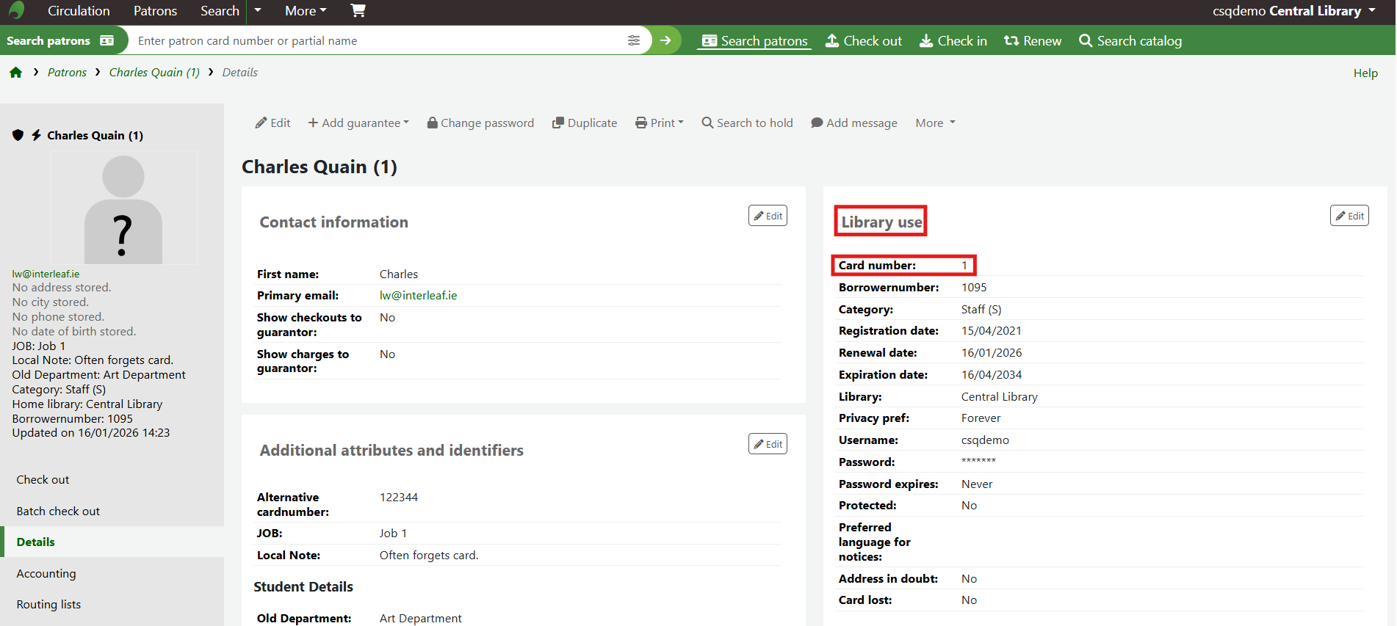1397x626 pixels.
Task: Click the Edit patron toolbar button
Action: point(273,123)
